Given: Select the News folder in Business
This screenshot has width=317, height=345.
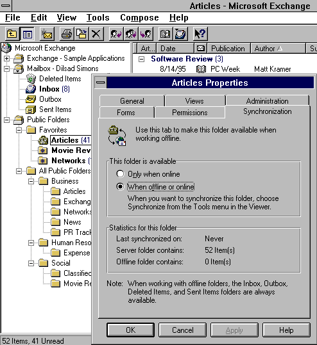Looking at the screenshot, I should pyautogui.click(x=73, y=222).
